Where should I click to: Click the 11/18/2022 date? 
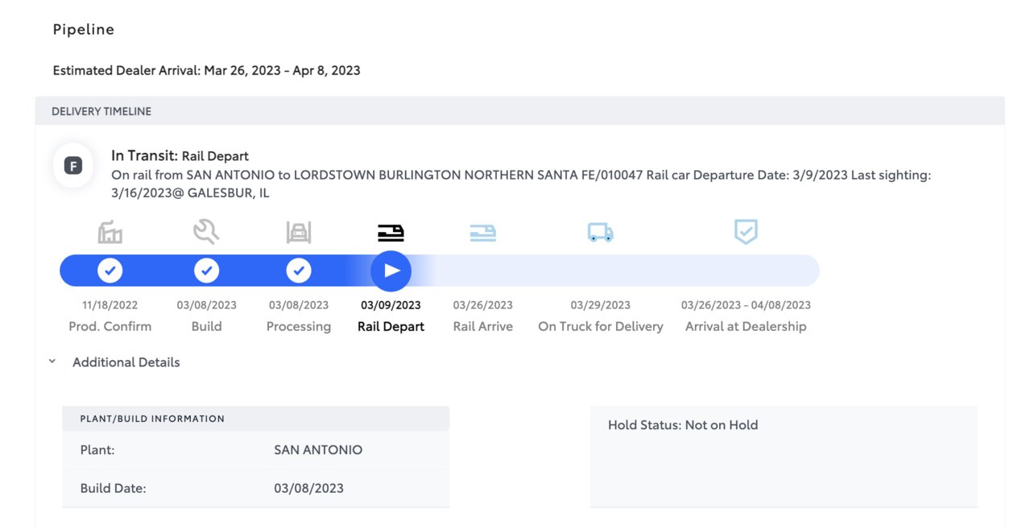110,305
